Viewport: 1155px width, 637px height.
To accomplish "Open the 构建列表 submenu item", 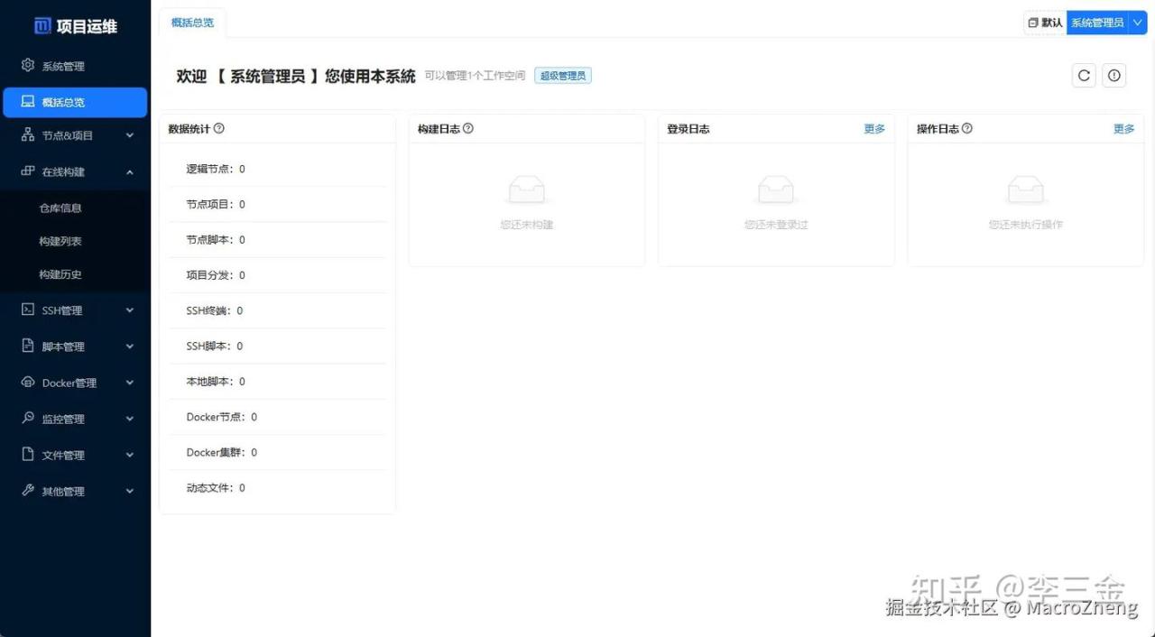I will point(60,242).
